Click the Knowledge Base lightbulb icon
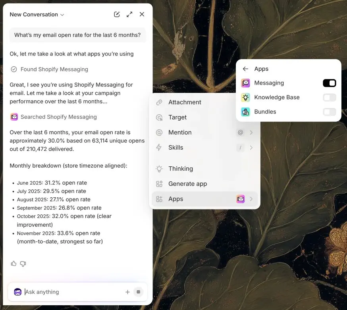The height and width of the screenshot is (310, 347). 246,98
